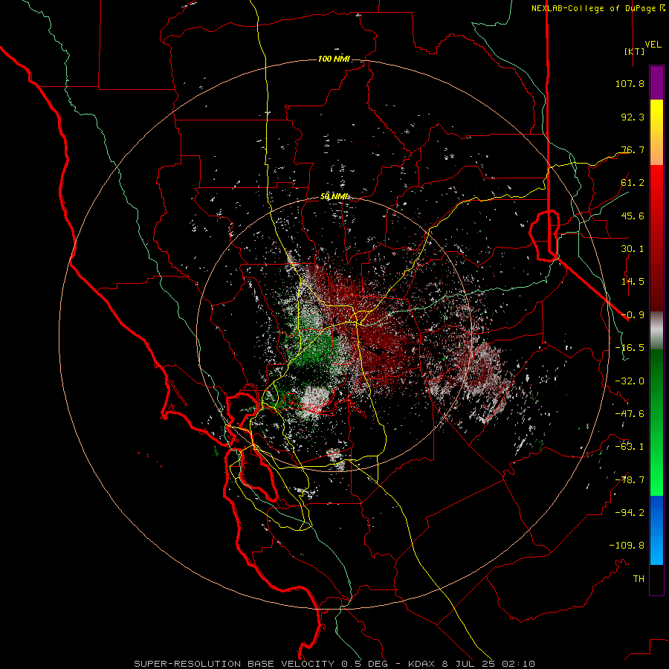
Task: Click the -78.7 velocity scale value
Action: (630, 480)
